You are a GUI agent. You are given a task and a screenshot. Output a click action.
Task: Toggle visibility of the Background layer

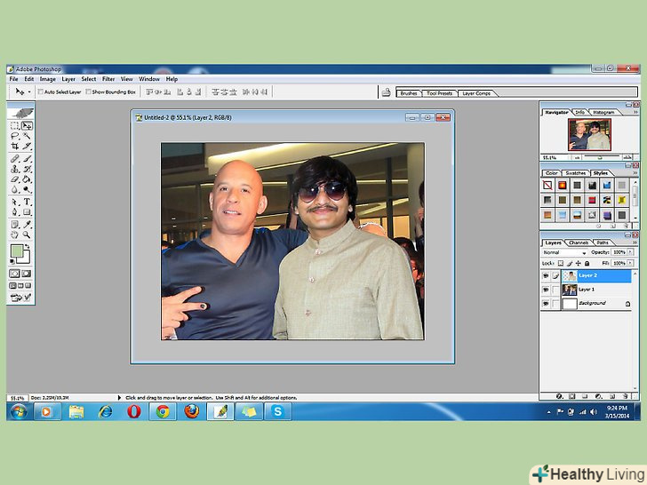[545, 304]
